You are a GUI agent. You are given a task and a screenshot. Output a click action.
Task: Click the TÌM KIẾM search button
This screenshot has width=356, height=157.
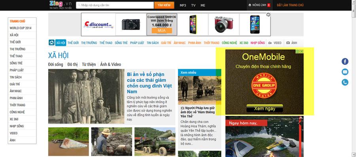164,5
